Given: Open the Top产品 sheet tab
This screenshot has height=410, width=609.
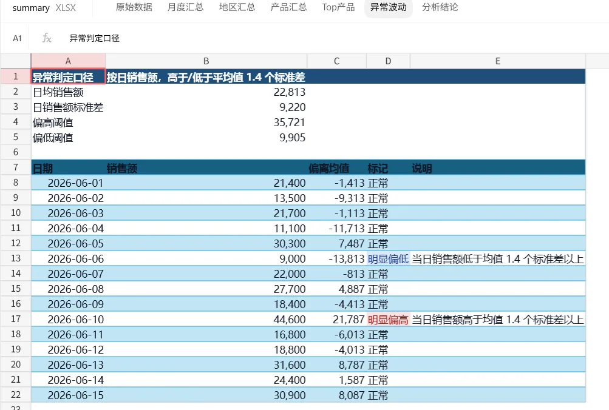Looking at the screenshot, I should [338, 7].
